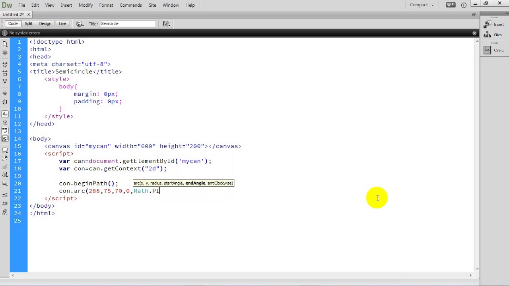509x286 pixels.
Task: Click the canvas tag code on line 15
Action: (x=143, y=146)
